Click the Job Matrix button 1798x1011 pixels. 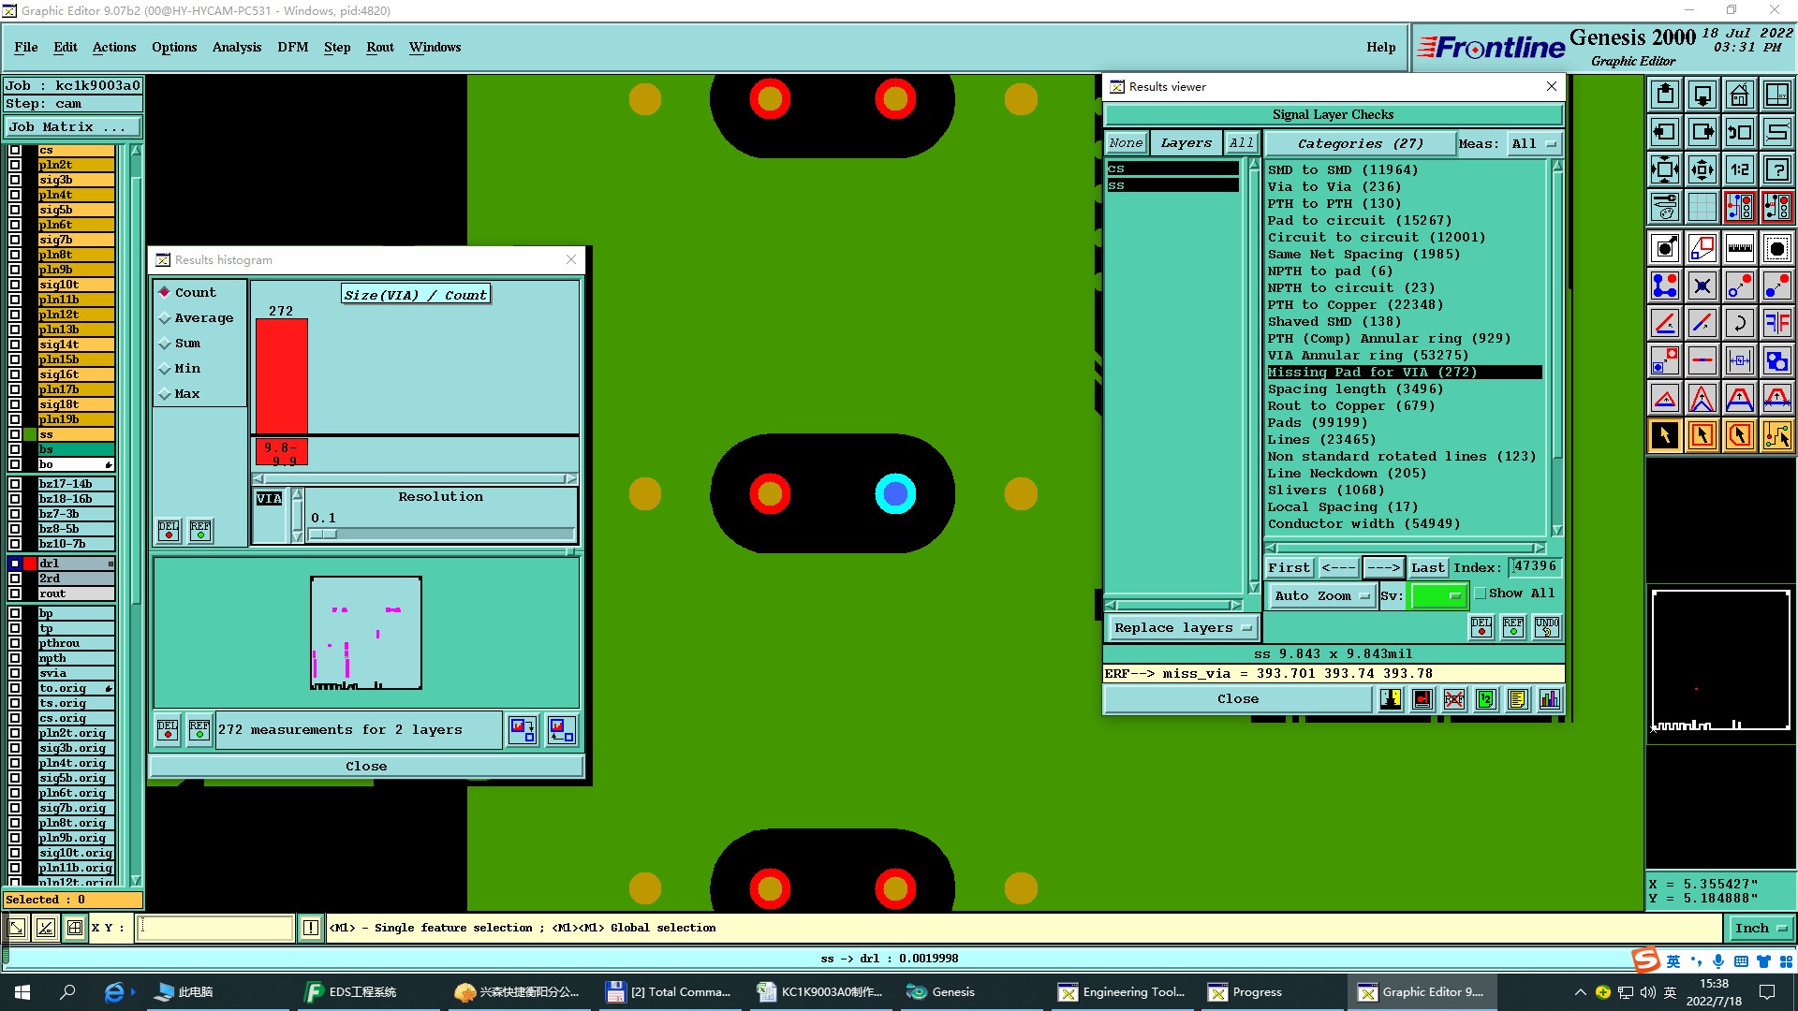point(71,126)
